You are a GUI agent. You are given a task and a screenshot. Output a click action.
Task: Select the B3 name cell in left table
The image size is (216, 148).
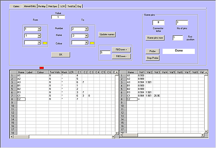point(21,92)
